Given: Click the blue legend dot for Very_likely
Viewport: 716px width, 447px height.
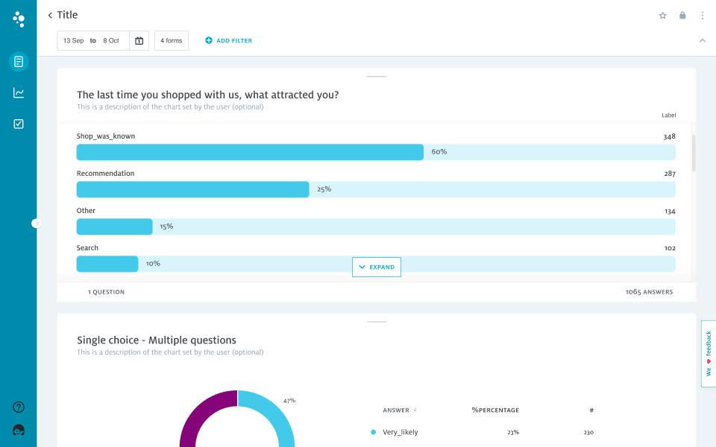Looking at the screenshot, I should click(374, 432).
